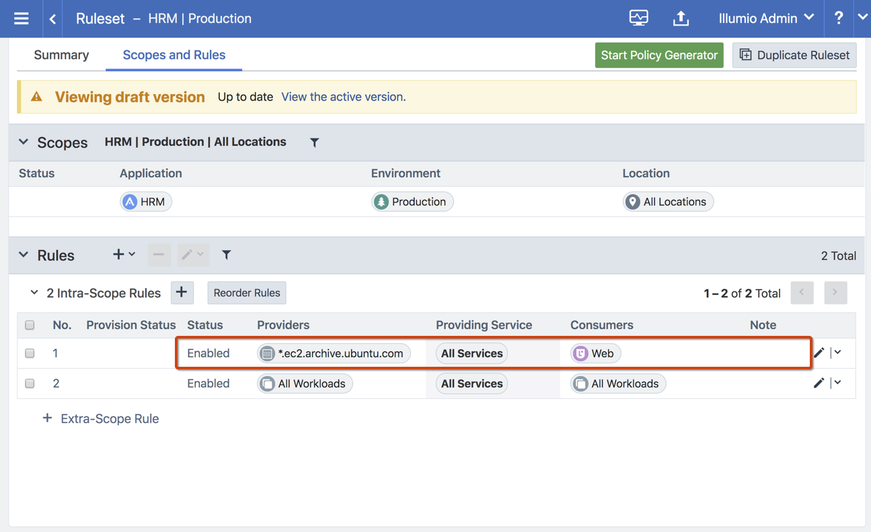Click the Scopes filter funnel icon

coord(314,142)
